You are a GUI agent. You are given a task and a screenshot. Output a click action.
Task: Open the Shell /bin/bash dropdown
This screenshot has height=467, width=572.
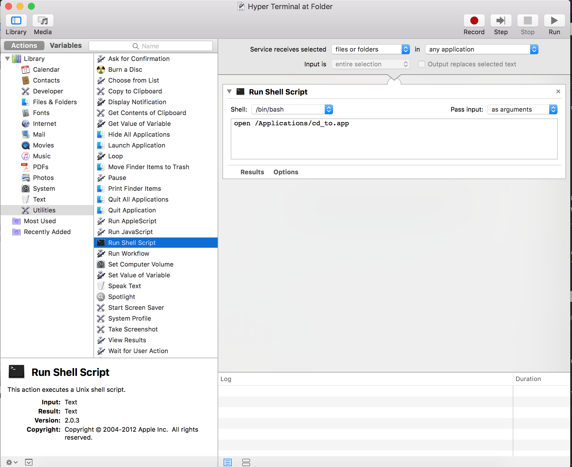point(292,109)
